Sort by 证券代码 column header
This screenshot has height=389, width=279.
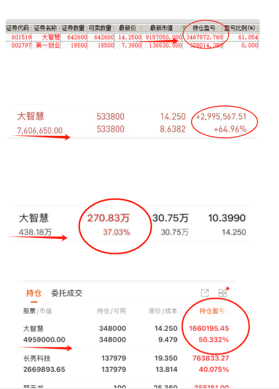18,28
